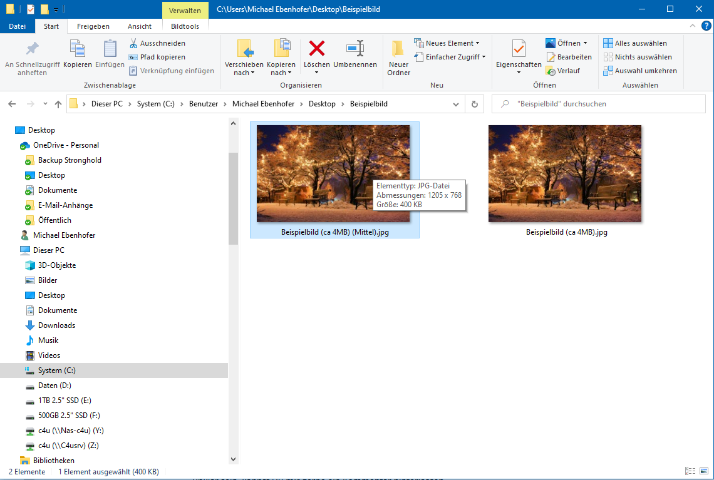The height and width of the screenshot is (480, 714).
Task: Open Einfacher Zugriff dropdown
Action: click(x=450, y=57)
